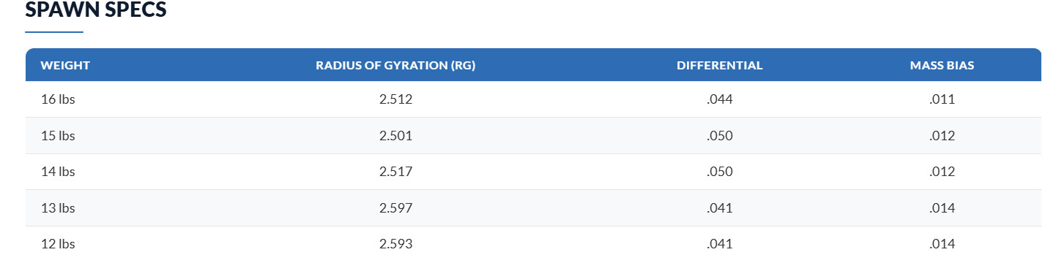Click the 15 lbs weight cell
1045x263 pixels.
pyautogui.click(x=58, y=136)
